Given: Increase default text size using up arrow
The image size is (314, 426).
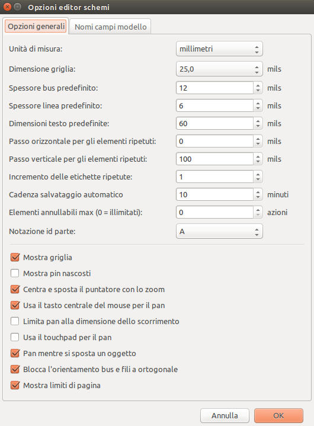Looking at the screenshot, I should tap(258, 121).
